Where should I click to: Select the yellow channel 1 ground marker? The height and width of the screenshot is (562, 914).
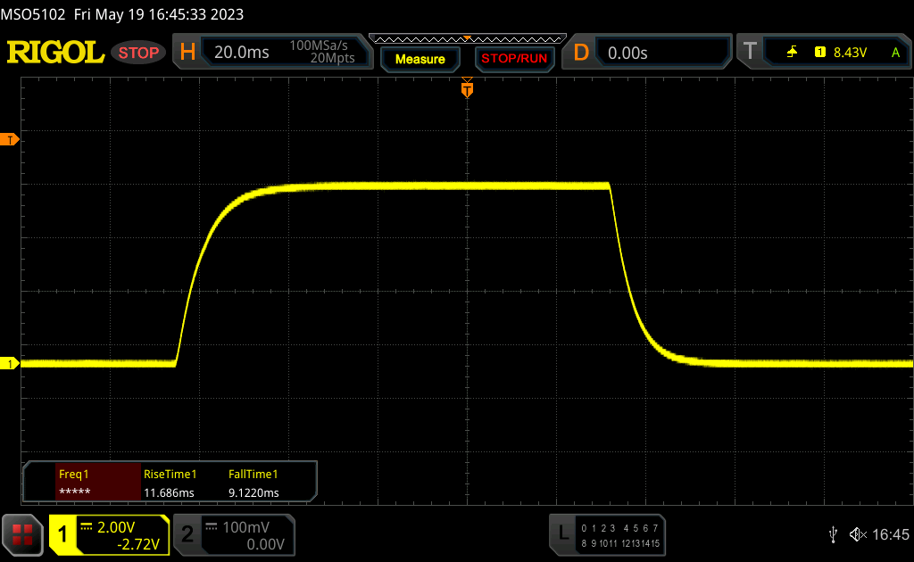[10, 363]
